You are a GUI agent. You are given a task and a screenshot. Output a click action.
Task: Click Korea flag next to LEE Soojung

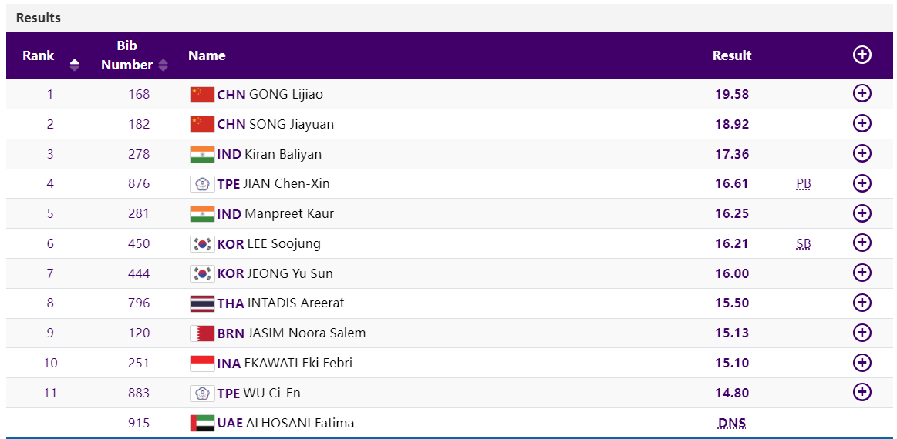click(202, 244)
